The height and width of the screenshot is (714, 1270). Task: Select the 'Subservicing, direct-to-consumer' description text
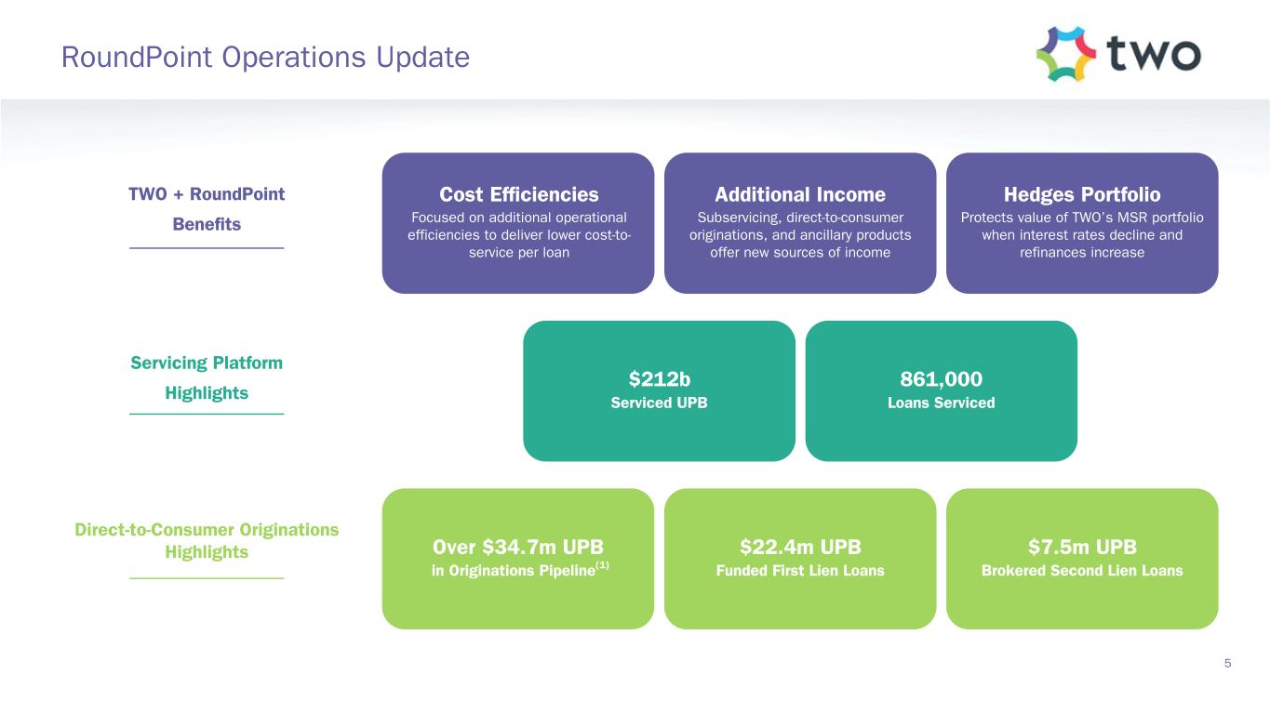tap(800, 218)
